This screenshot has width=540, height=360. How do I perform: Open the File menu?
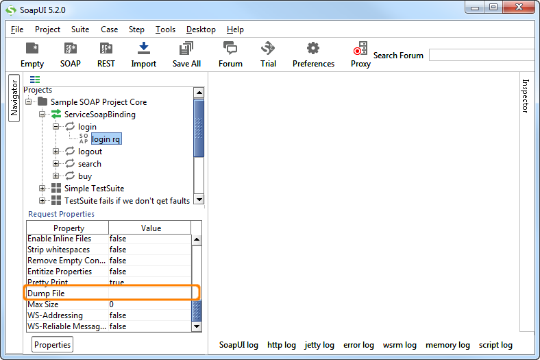tap(17, 29)
